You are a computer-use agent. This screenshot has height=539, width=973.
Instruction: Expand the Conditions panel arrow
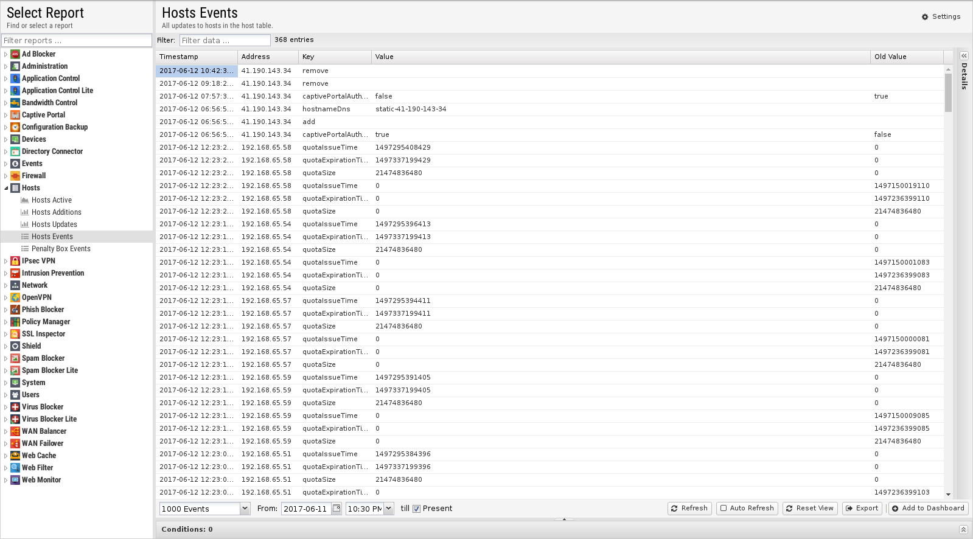click(963, 529)
